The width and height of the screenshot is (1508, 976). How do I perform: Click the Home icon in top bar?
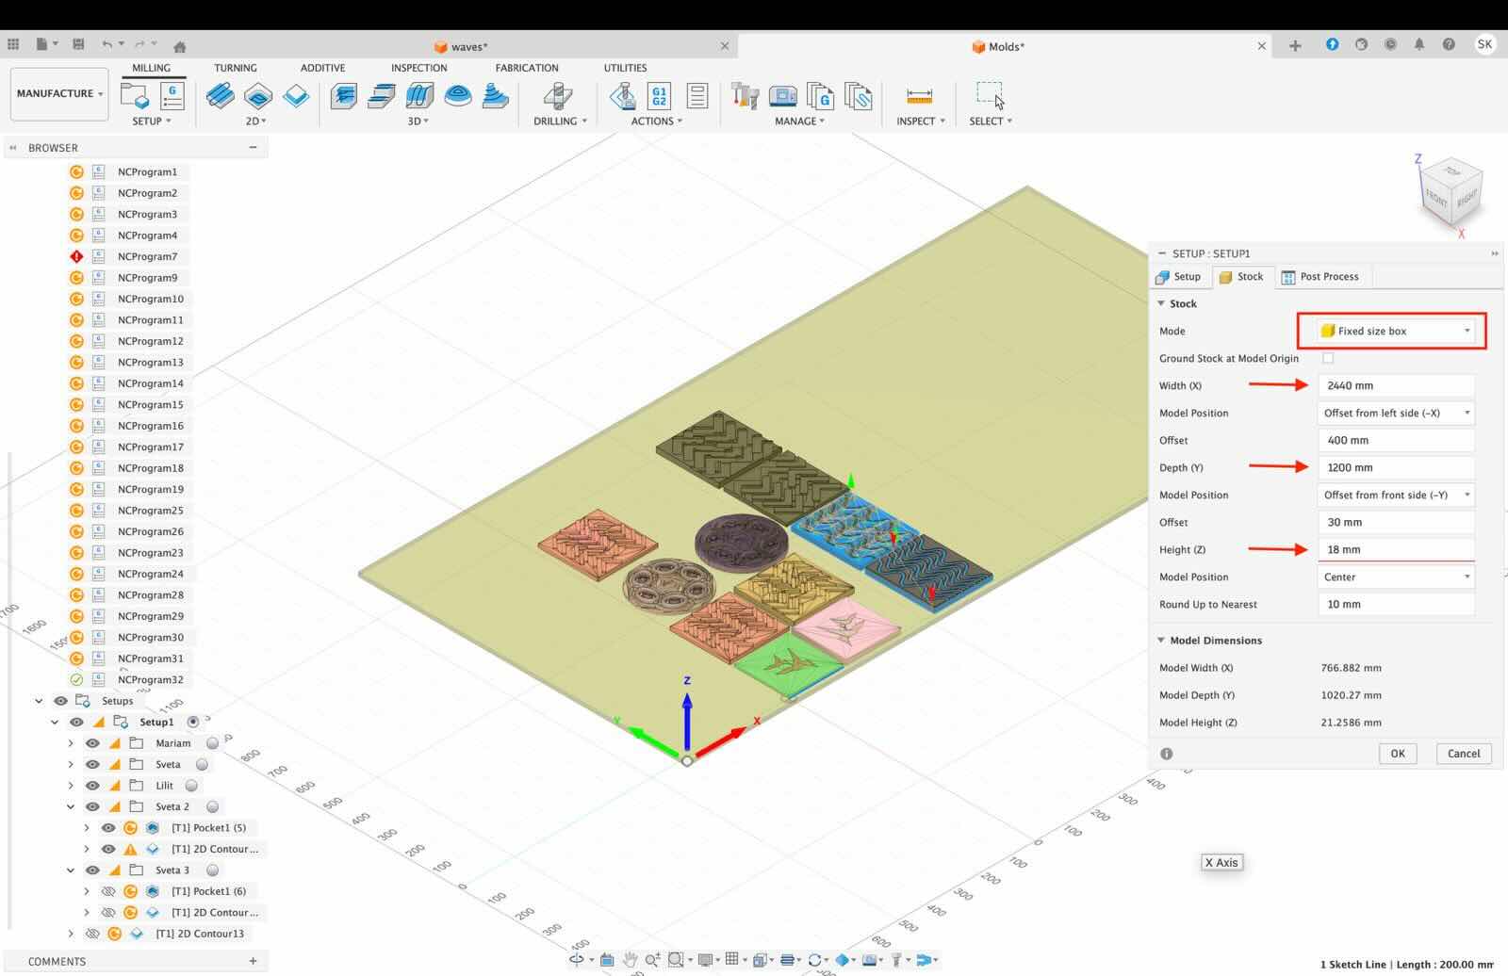(x=179, y=46)
